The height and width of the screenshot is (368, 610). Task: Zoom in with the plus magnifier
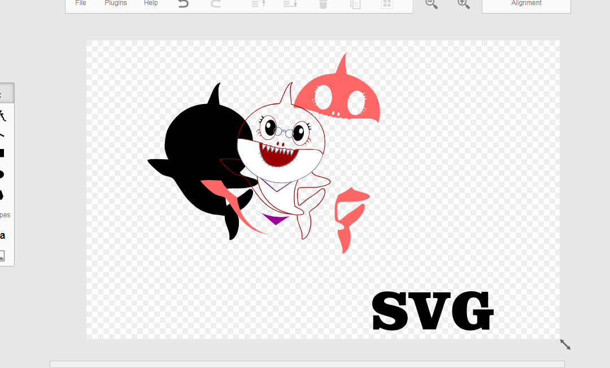[x=463, y=4]
